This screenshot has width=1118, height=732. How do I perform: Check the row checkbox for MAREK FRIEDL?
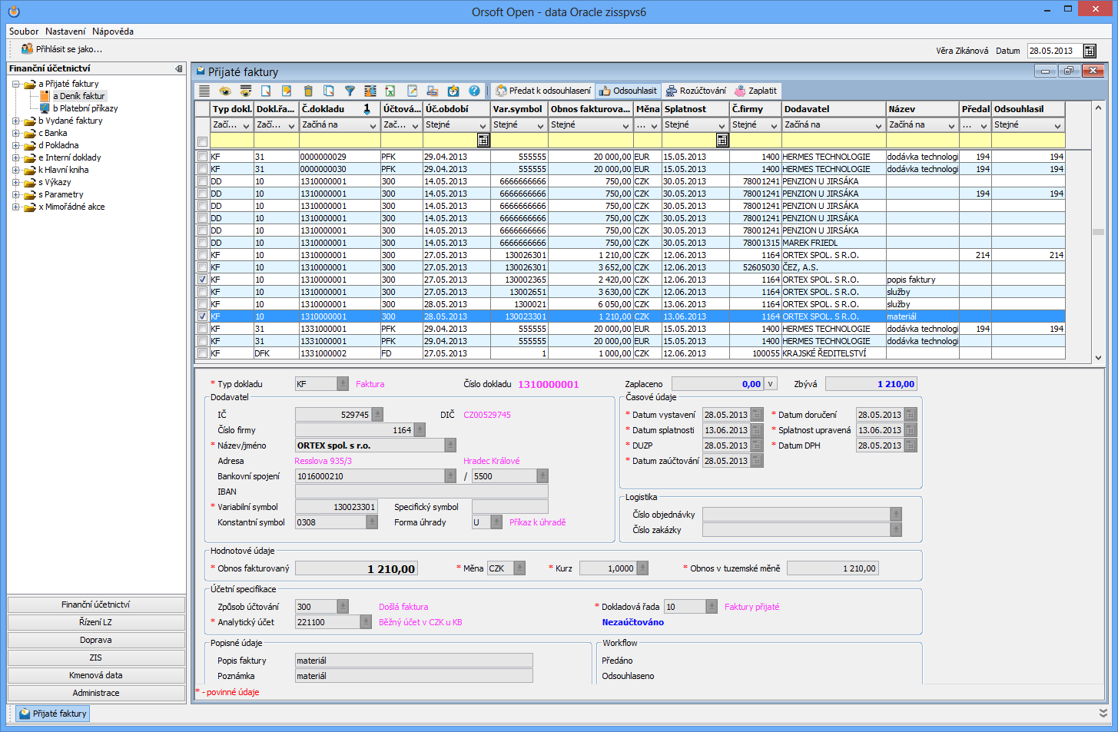[202, 243]
